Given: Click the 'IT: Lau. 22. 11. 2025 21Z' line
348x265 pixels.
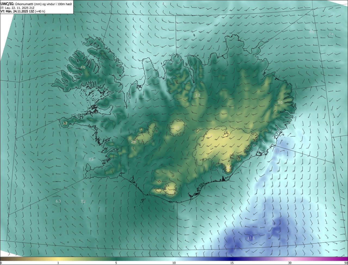Looking at the screenshot, I should tap(17, 8).
